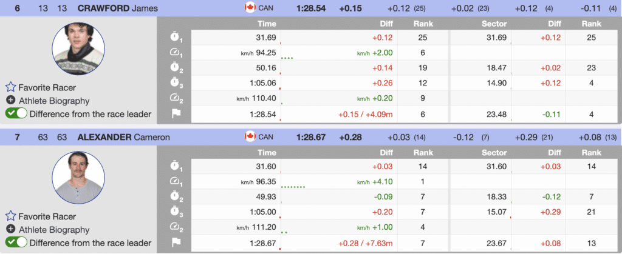
Task: Click the plus icon for Alexander's Athlete Biography
Action: point(10,230)
